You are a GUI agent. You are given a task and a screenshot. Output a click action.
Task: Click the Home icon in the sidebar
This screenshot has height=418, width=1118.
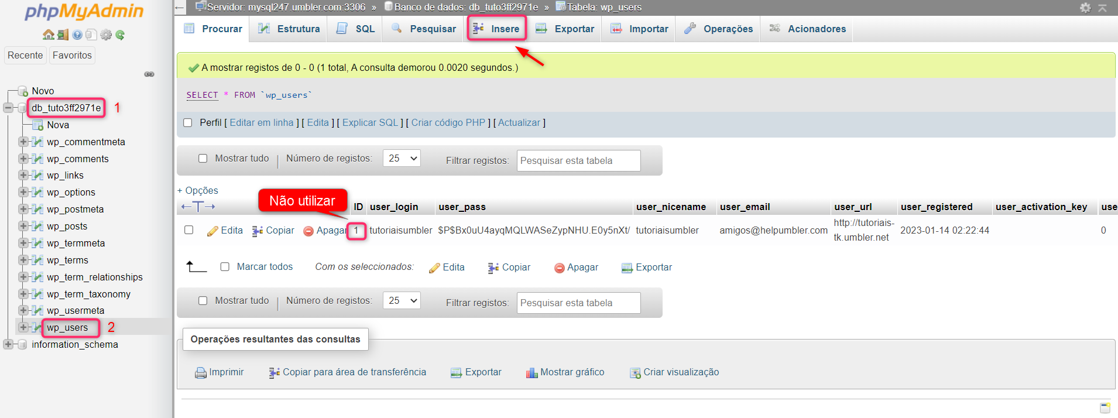tap(48, 35)
